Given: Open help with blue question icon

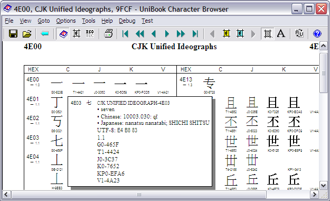Looking at the screenshot, I should [317, 34].
